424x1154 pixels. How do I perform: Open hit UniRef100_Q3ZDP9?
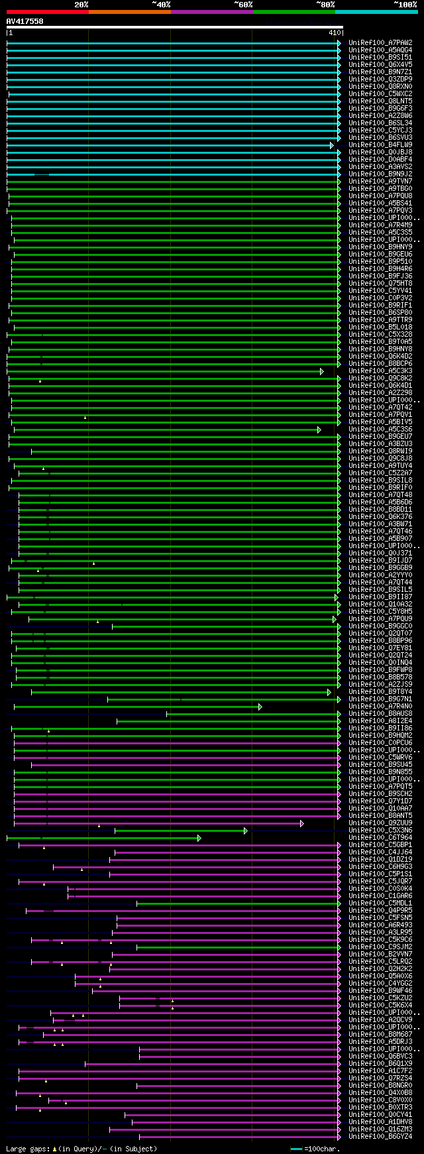(x=380, y=80)
